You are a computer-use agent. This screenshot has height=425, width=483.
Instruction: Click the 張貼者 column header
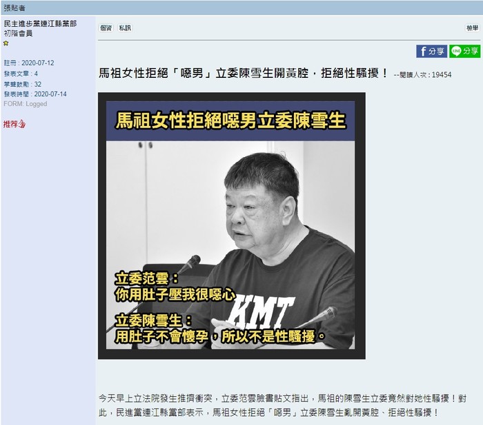14,8
